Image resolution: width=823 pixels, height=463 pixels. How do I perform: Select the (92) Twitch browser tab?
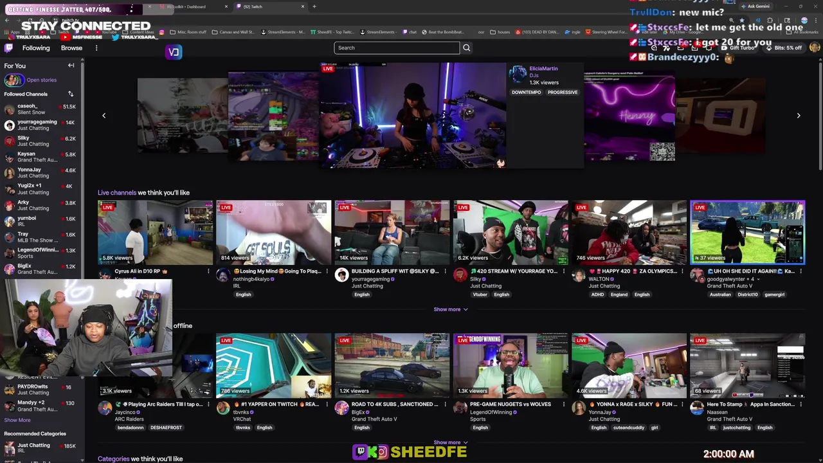pos(270,6)
